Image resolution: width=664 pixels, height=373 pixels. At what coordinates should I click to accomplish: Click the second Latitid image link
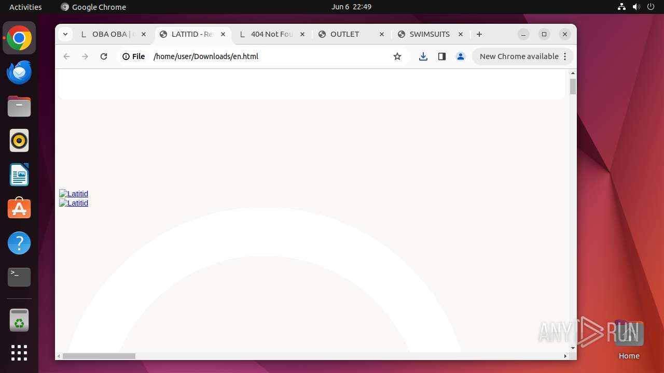coord(74,203)
